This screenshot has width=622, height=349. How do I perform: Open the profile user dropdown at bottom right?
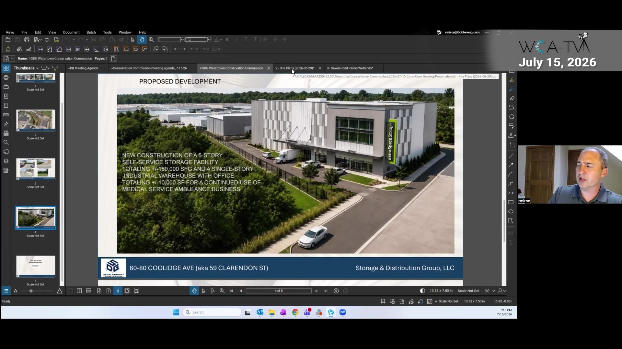[x=502, y=291]
